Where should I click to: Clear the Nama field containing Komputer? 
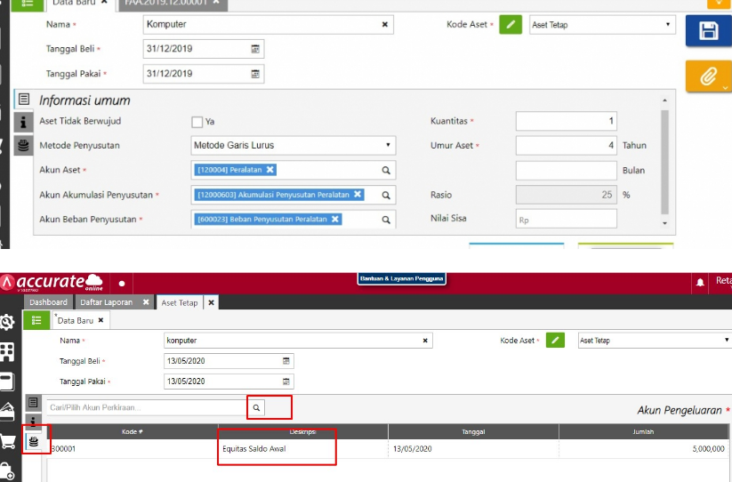tap(385, 25)
